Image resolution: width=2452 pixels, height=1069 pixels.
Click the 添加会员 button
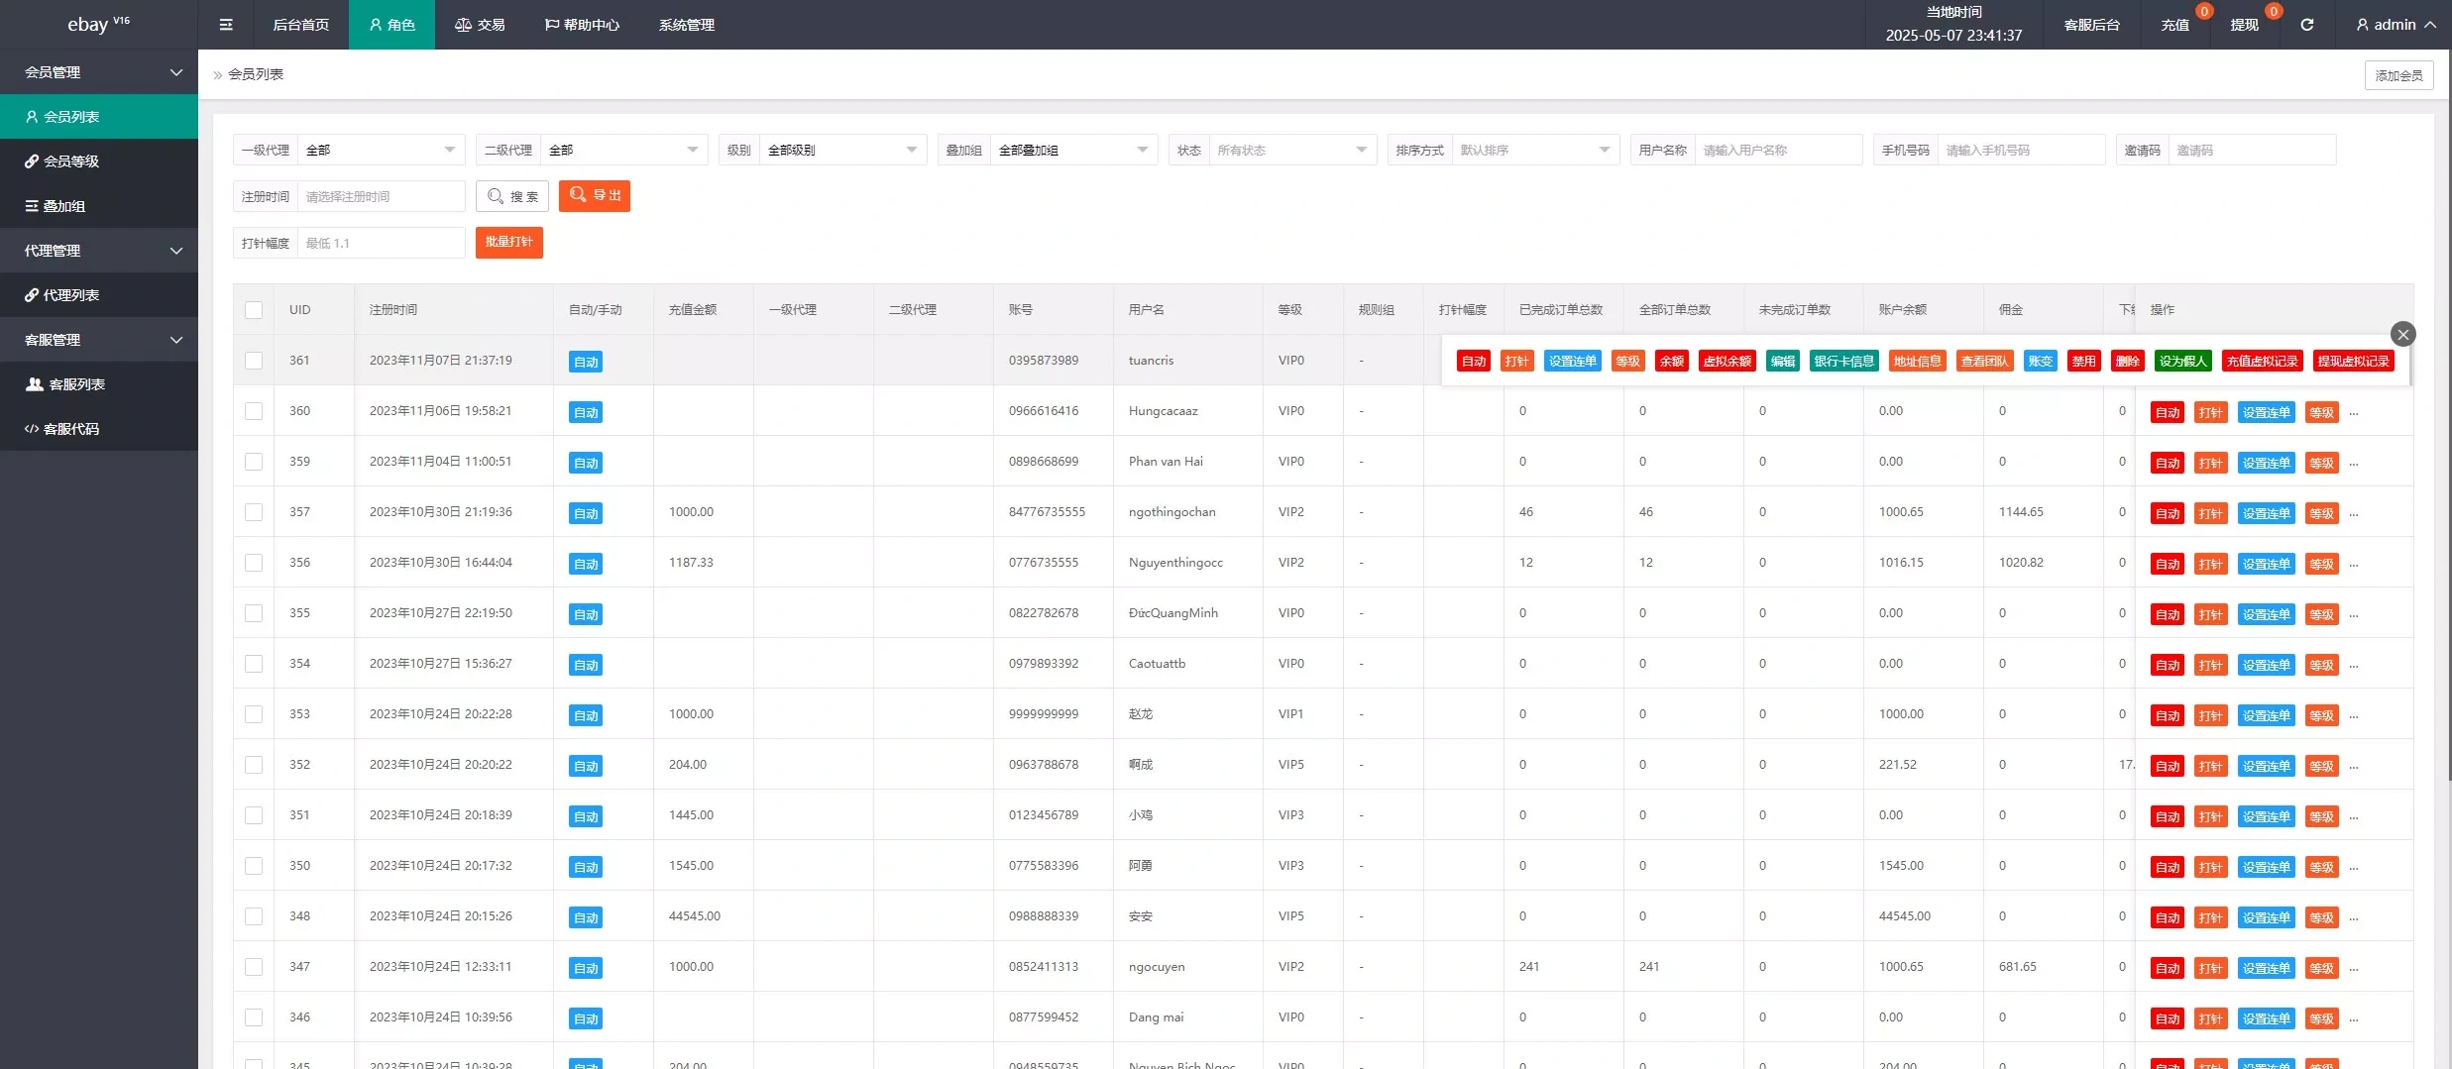click(2397, 75)
